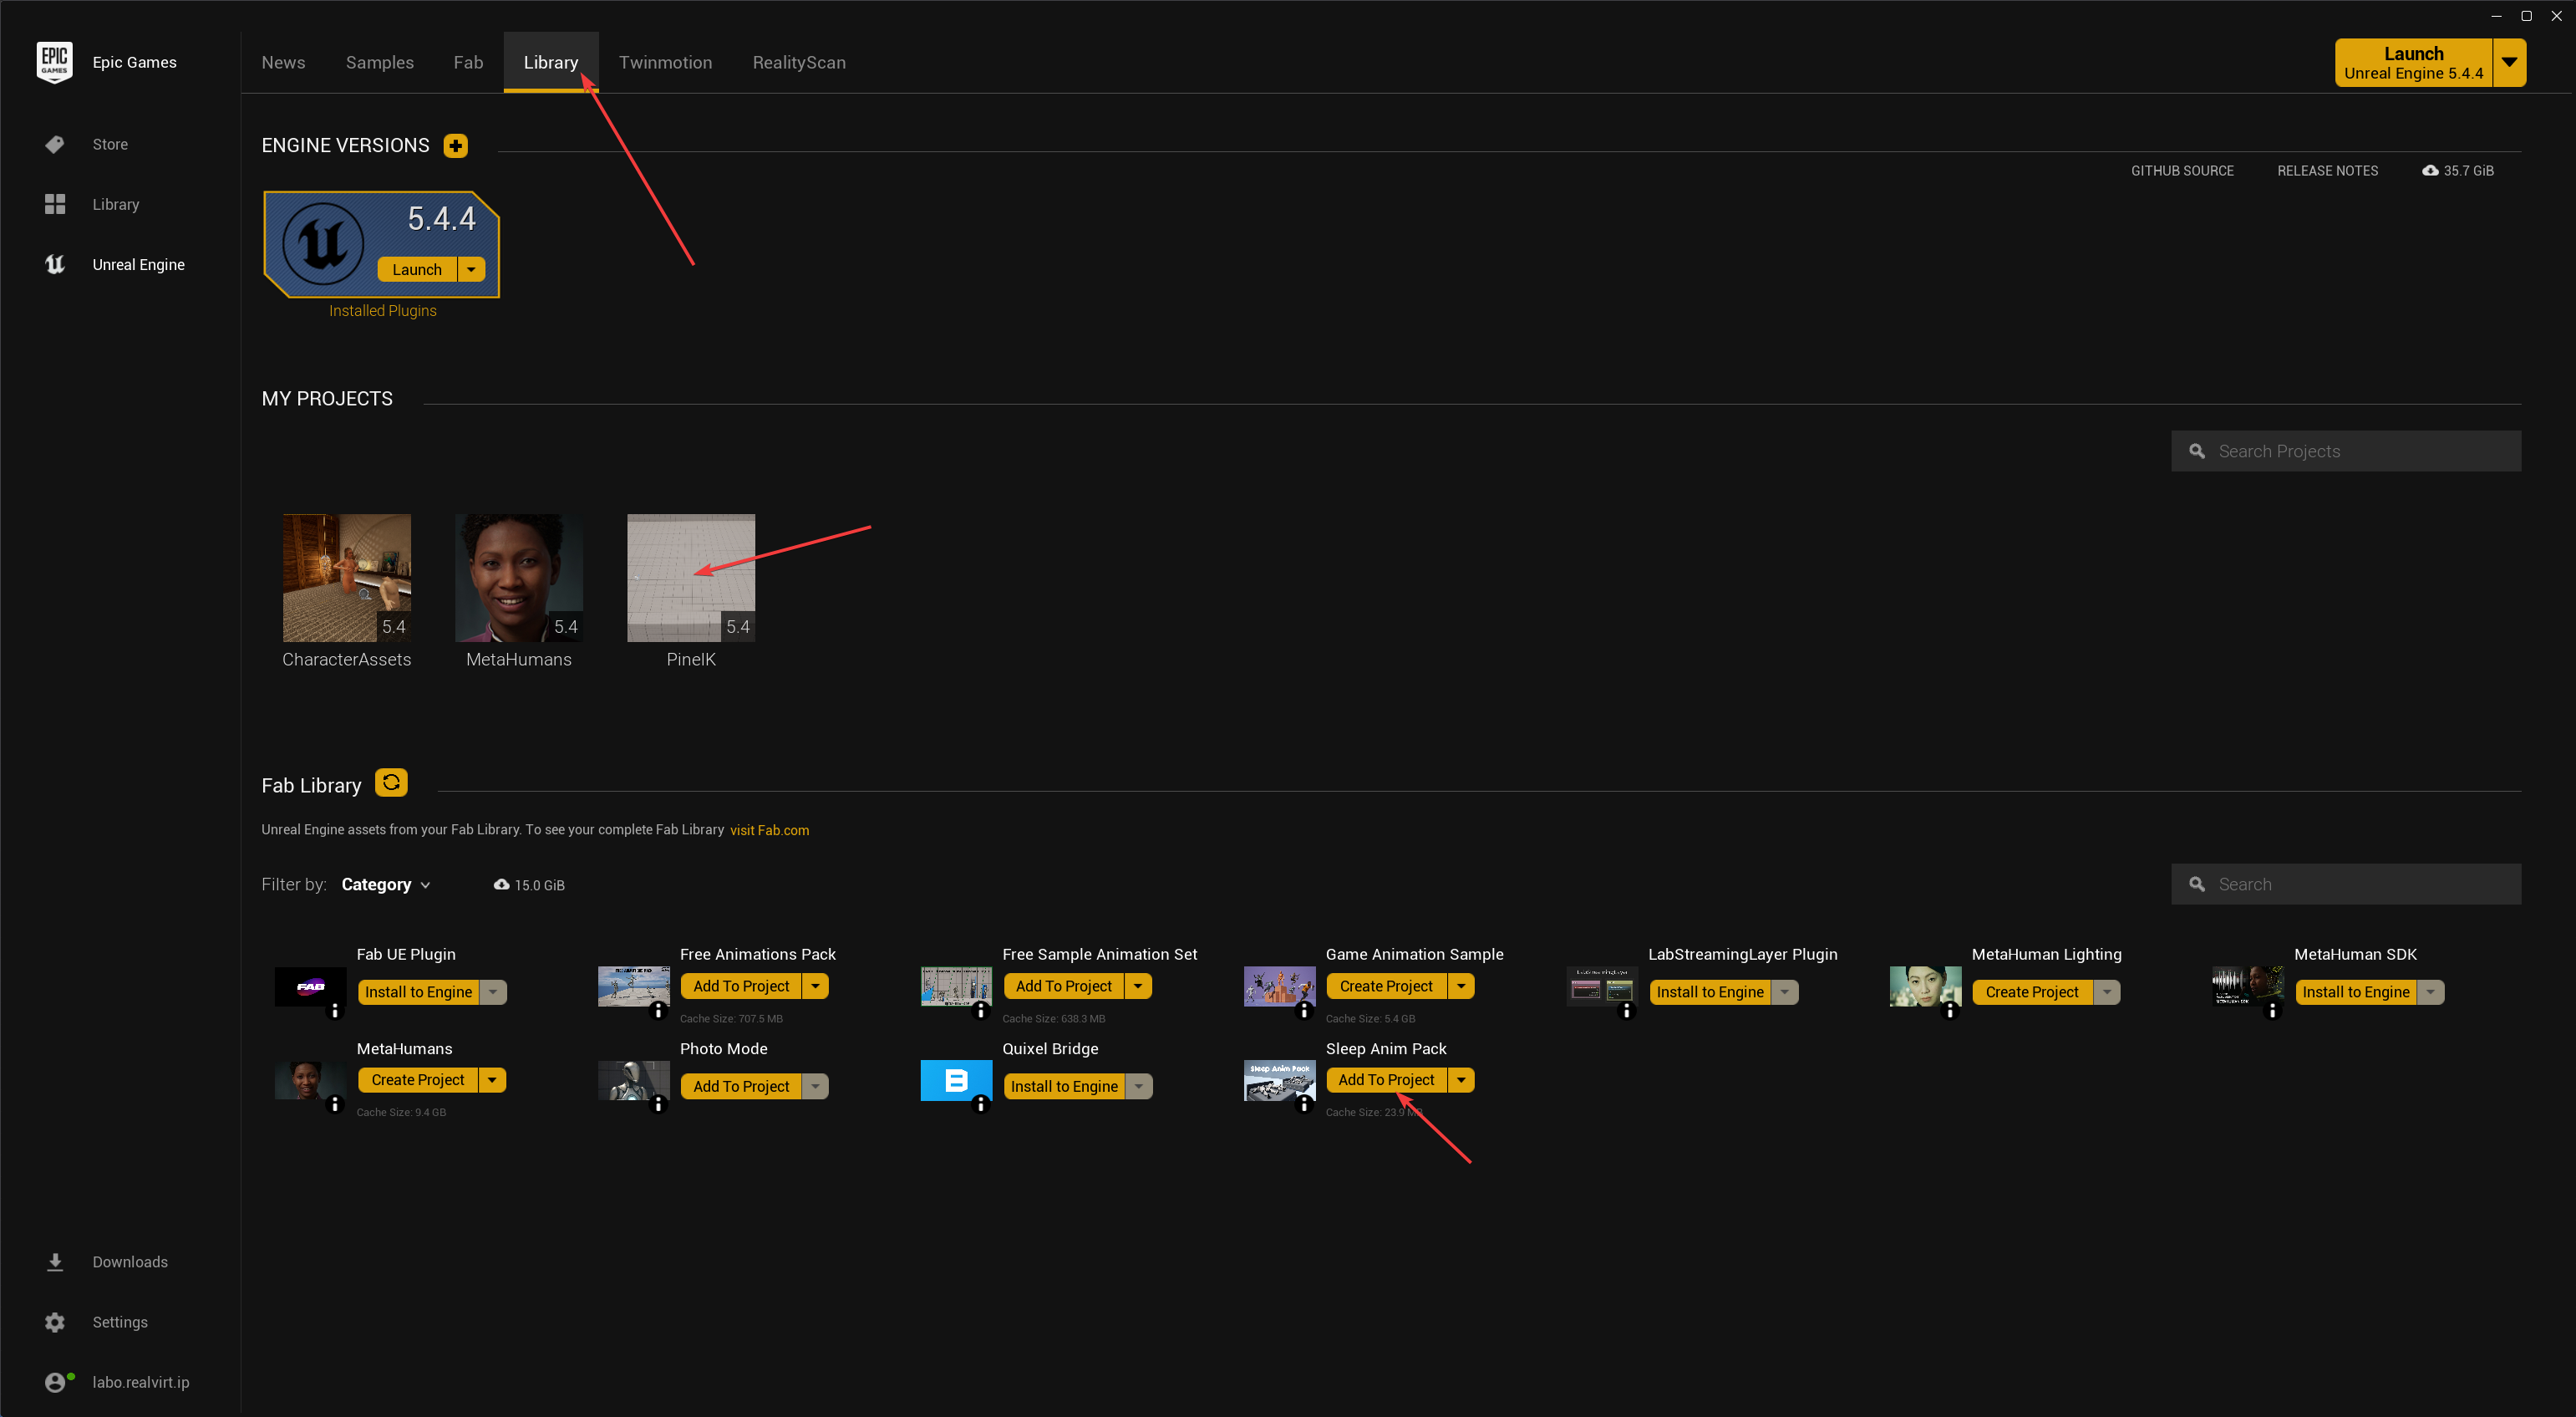Open the Downloads arrow icon
2576x1417 pixels.
(55, 1262)
